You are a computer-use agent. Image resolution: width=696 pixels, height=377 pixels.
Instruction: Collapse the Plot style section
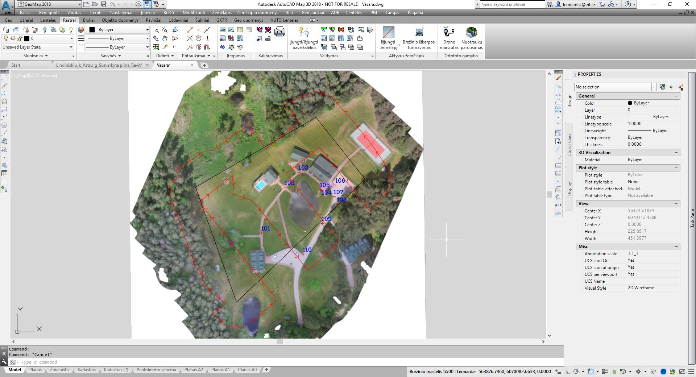pos(676,168)
